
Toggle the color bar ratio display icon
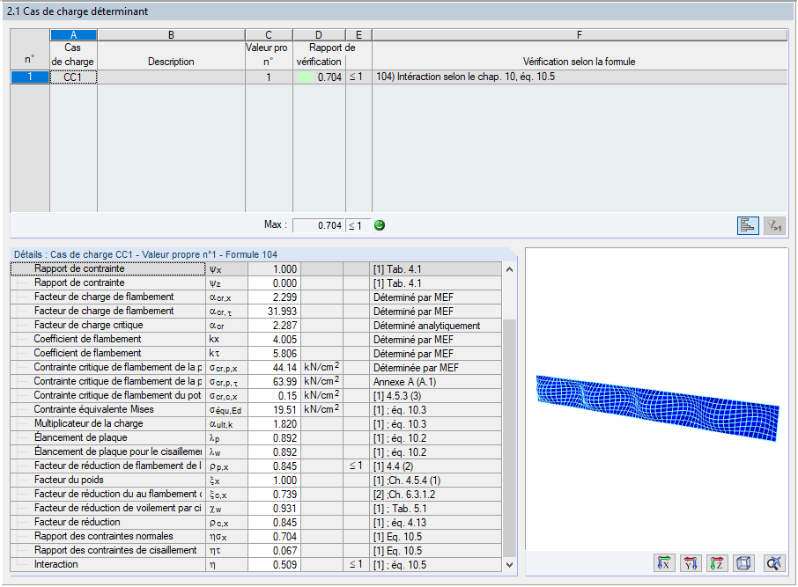(x=748, y=225)
